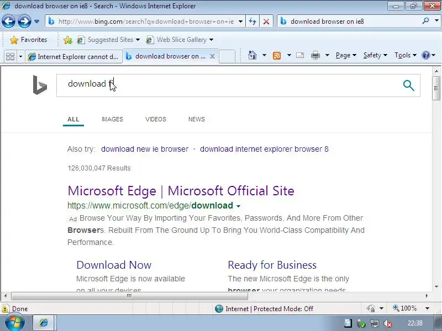Click the address bar URL field
Image resolution: width=442 pixels, height=331 pixels.
pyautogui.click(x=145, y=22)
